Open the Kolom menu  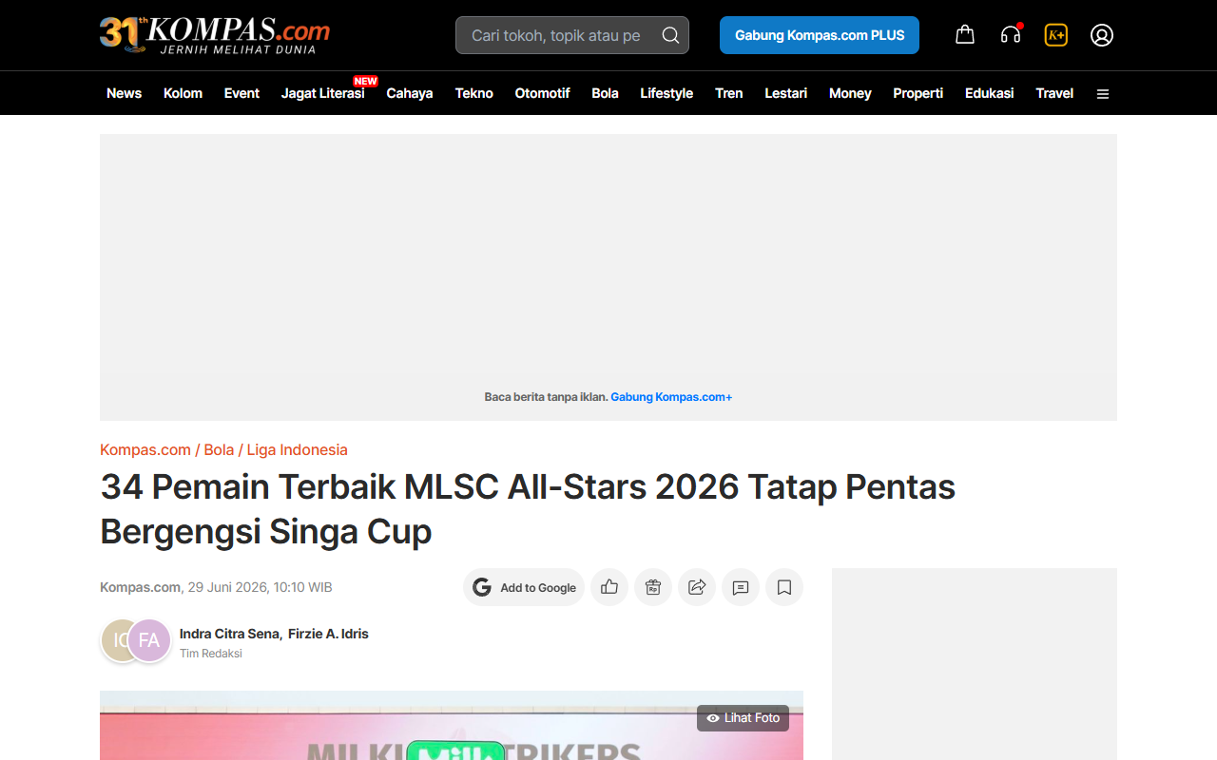pyautogui.click(x=183, y=93)
